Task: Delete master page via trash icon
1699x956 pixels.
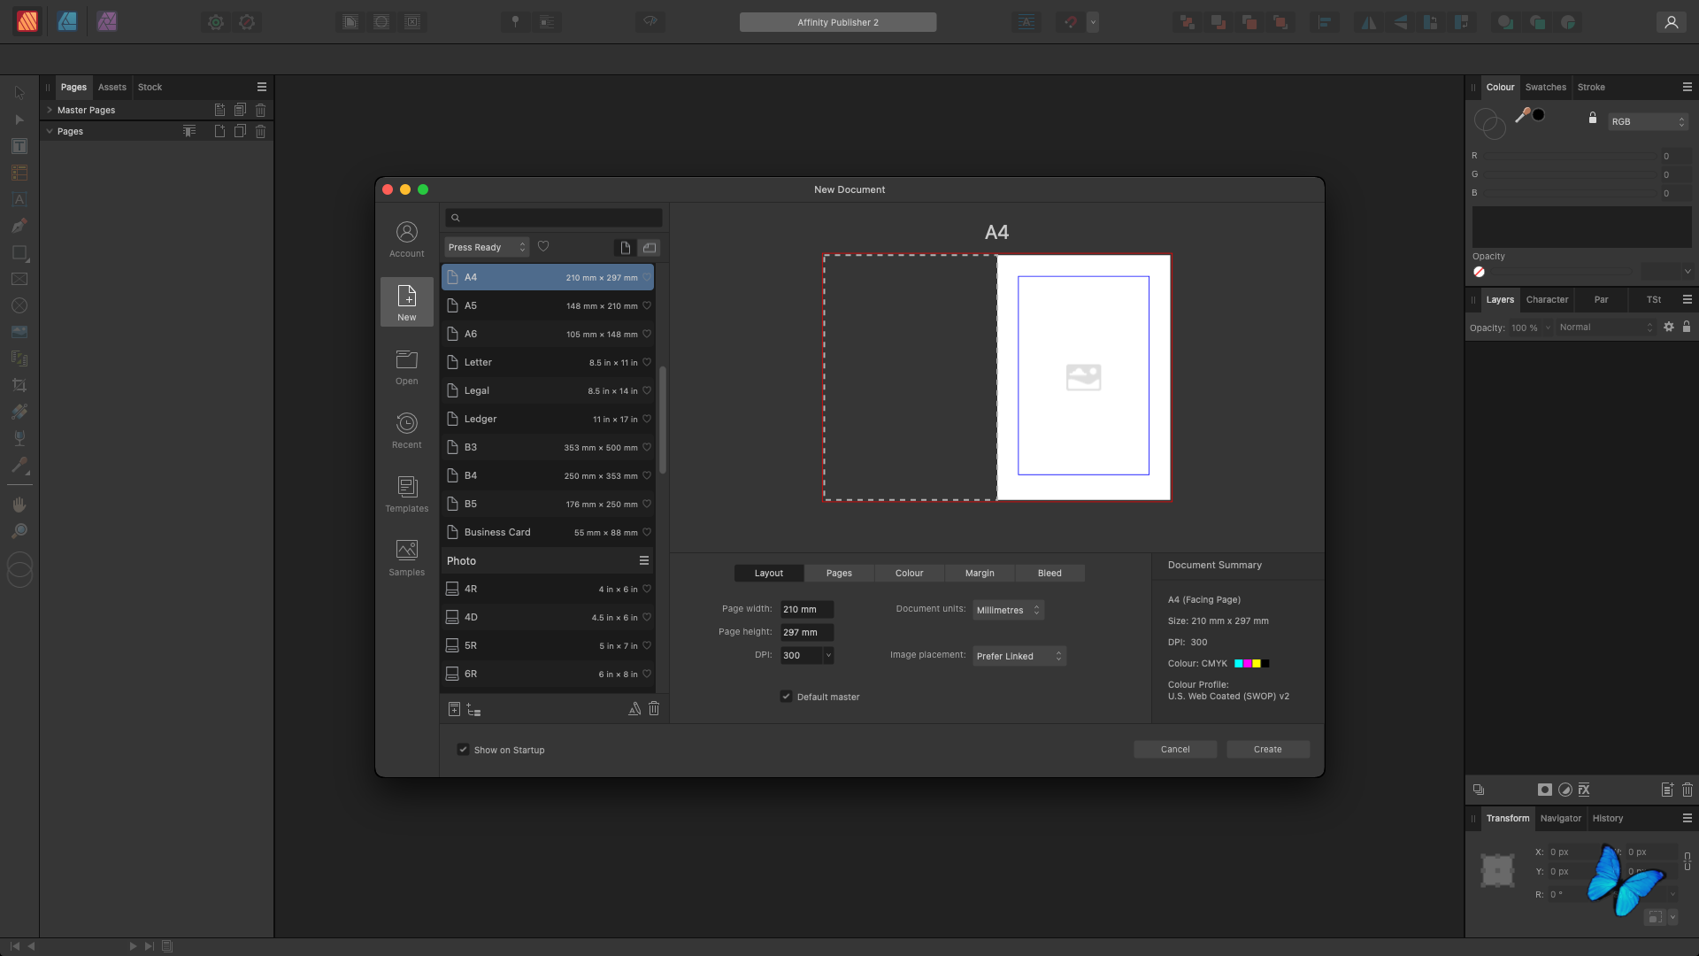Action: point(261,110)
